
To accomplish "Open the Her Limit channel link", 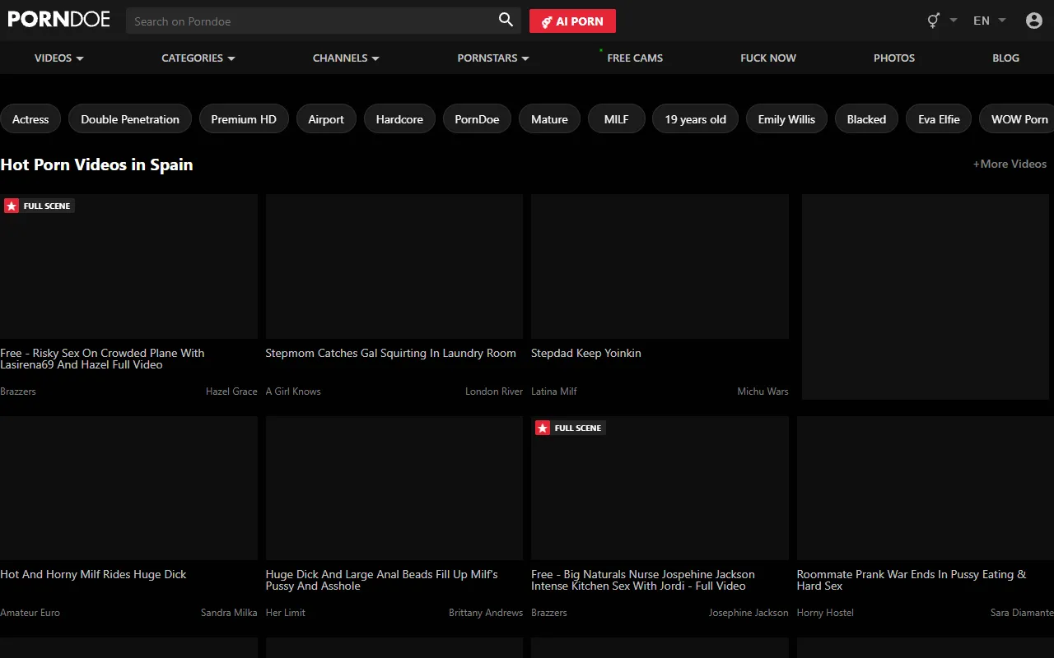I will click(x=286, y=613).
